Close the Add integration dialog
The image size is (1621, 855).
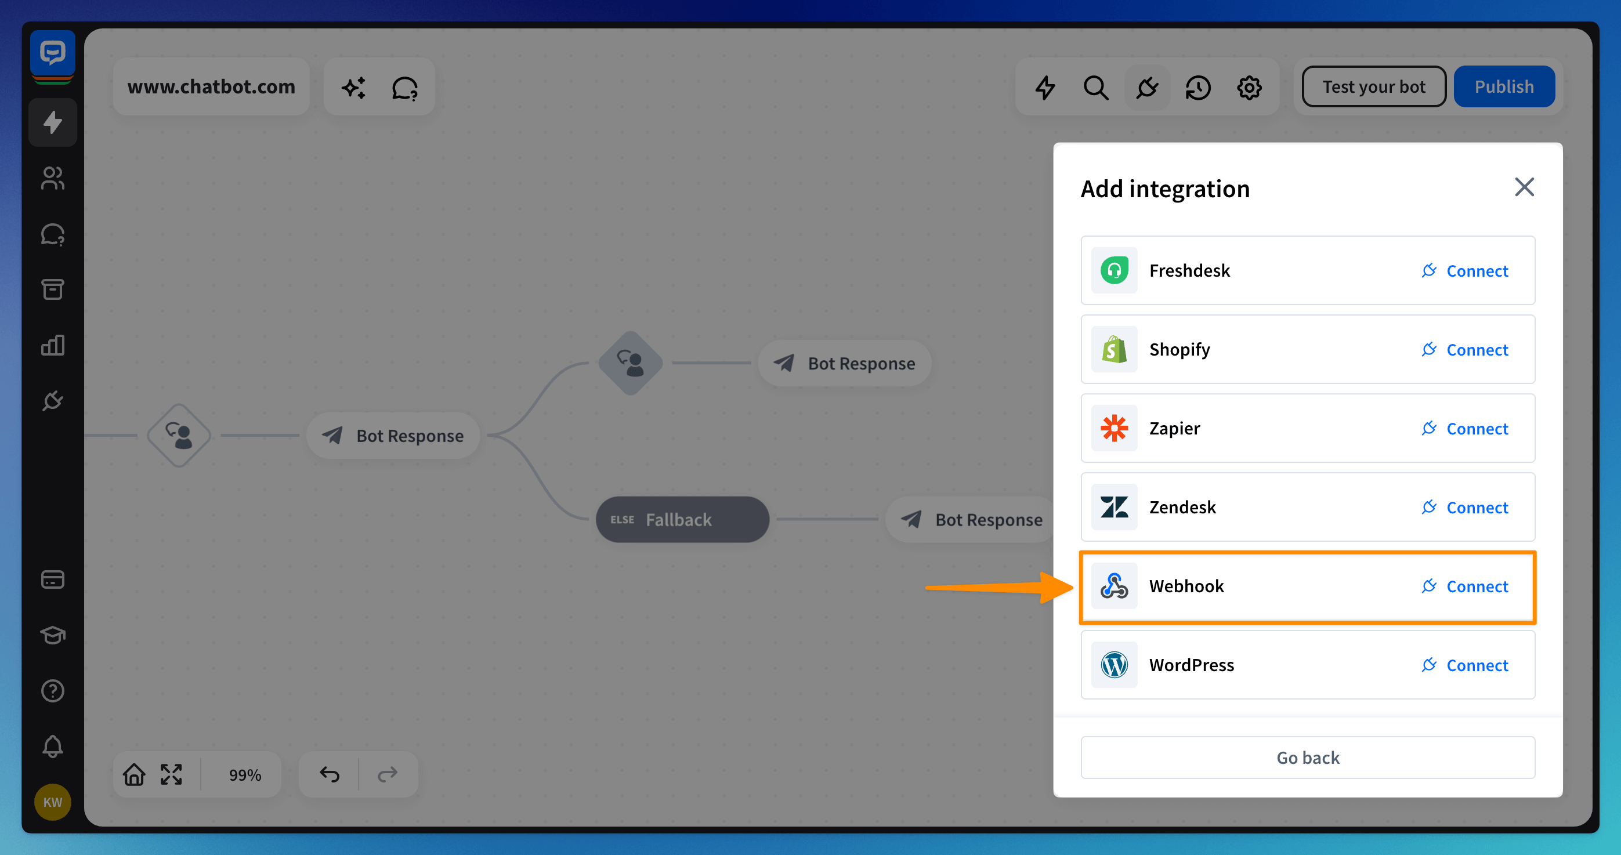[x=1524, y=187]
